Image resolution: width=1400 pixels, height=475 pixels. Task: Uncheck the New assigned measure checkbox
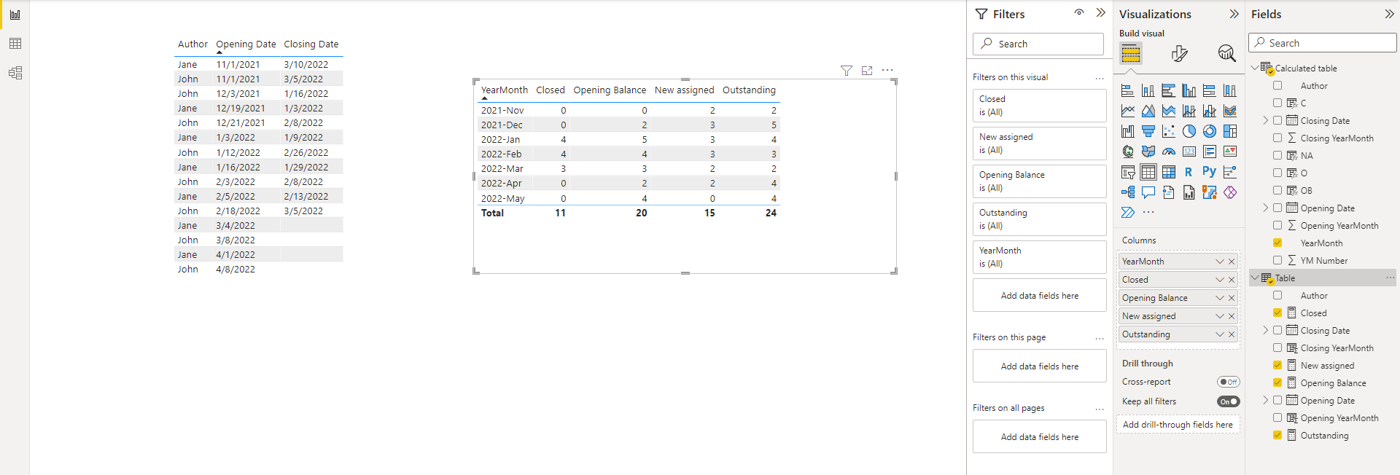pos(1277,365)
